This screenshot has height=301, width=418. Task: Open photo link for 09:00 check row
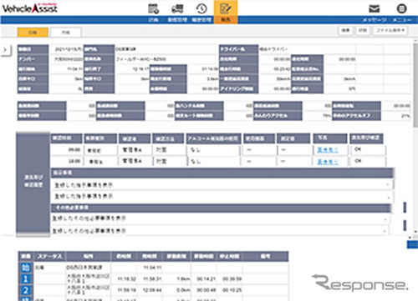point(328,150)
